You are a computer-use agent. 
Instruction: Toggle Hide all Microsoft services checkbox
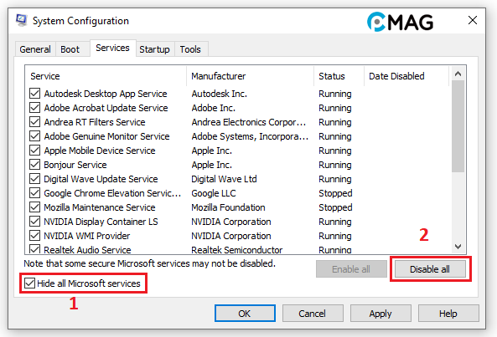click(x=30, y=283)
